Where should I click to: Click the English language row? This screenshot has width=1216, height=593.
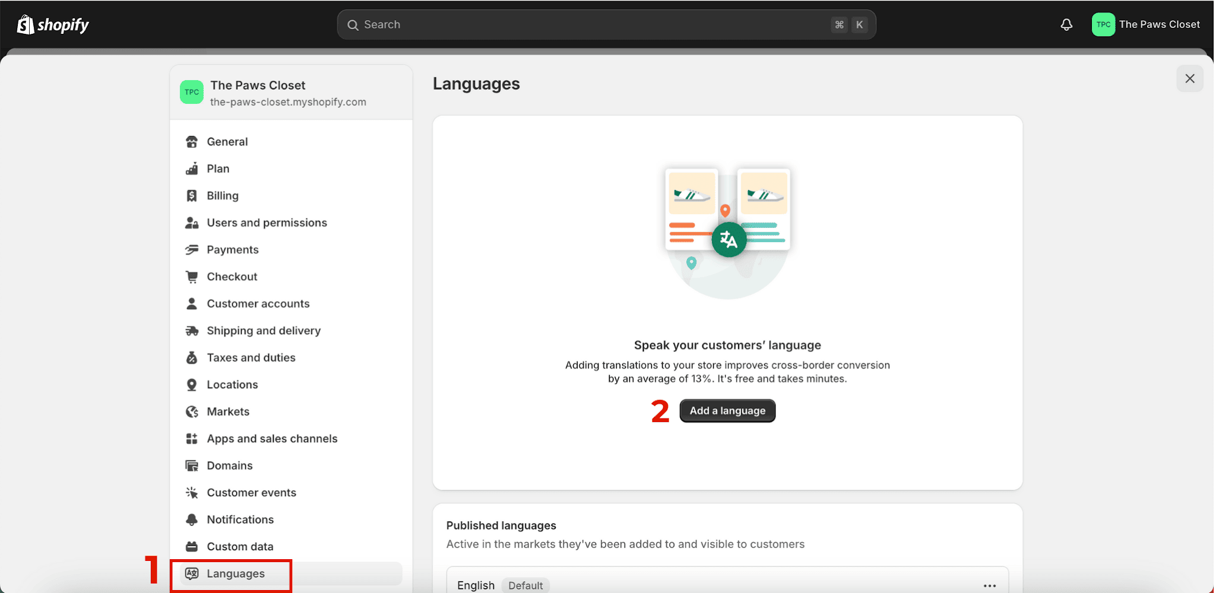coord(727,581)
